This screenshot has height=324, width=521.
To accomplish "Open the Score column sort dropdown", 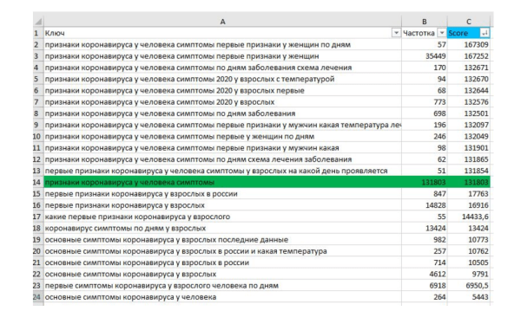I will click(485, 33).
